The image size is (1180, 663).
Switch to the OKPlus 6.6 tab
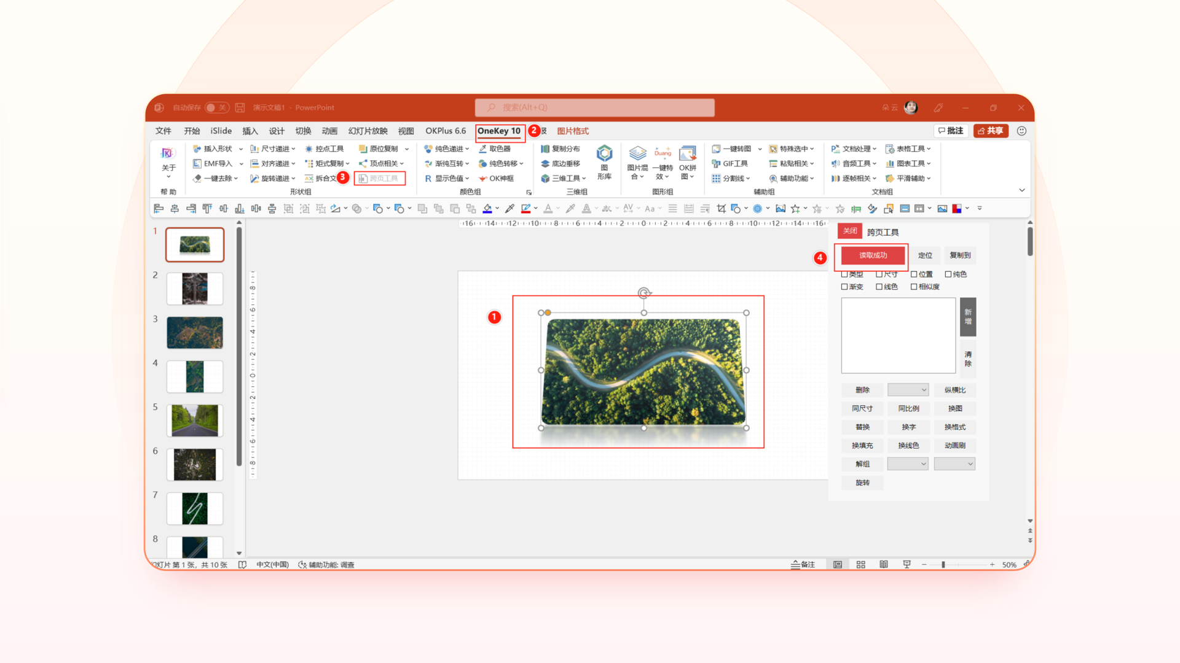tap(445, 131)
